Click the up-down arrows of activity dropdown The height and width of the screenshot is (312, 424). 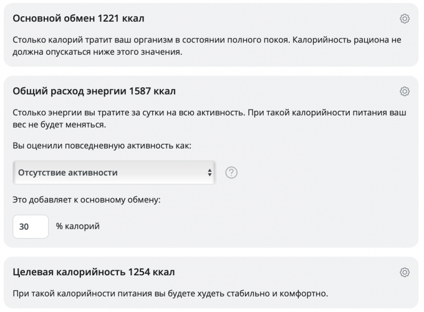pyautogui.click(x=210, y=173)
